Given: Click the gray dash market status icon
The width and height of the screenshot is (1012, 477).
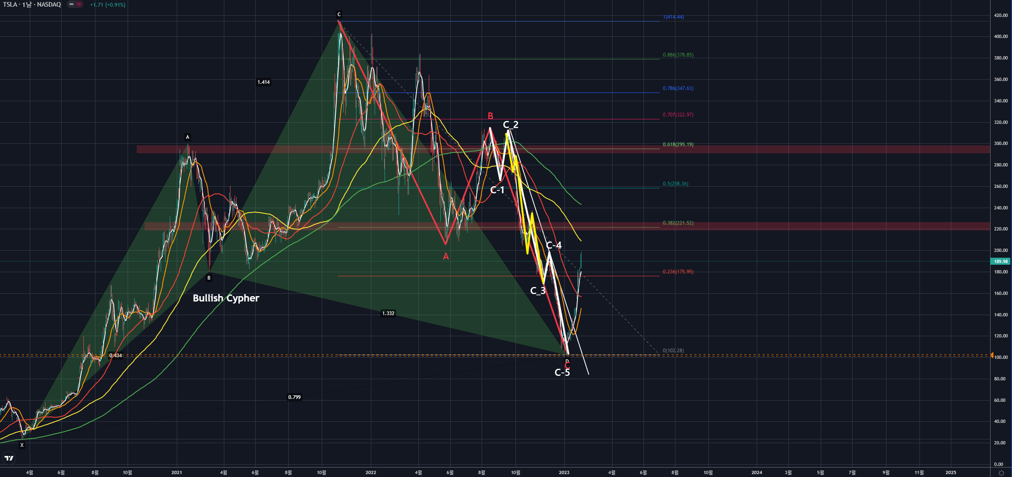Looking at the screenshot, I should coord(71,5).
